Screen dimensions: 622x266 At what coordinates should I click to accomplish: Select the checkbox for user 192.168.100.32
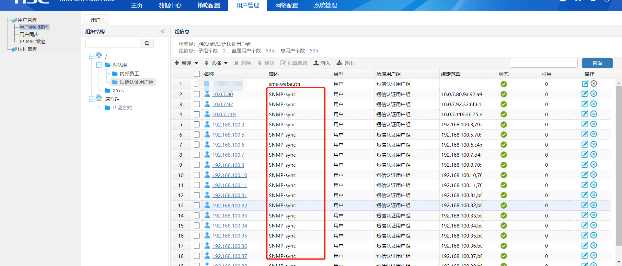[x=197, y=205]
